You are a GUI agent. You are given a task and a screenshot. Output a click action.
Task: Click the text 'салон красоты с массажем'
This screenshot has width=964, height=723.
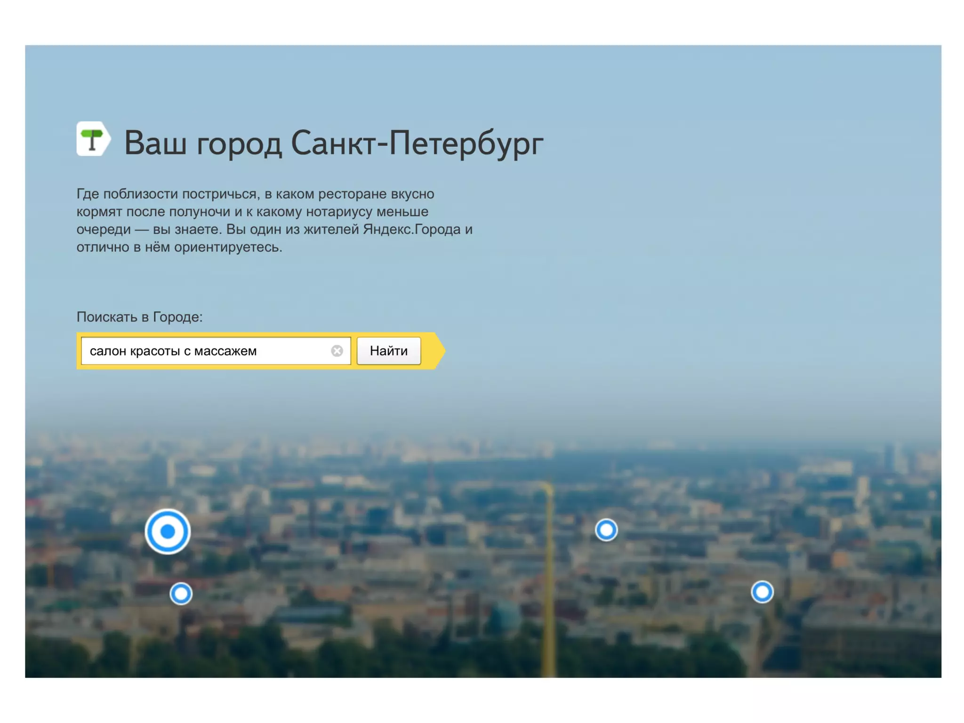(x=173, y=351)
